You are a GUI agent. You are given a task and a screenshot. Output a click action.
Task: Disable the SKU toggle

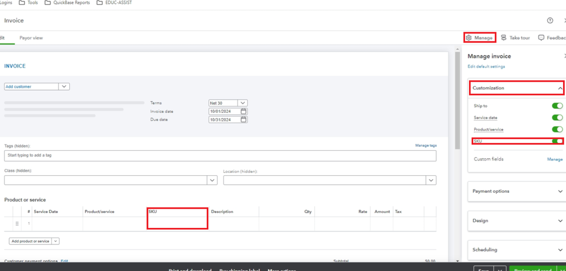(x=557, y=141)
